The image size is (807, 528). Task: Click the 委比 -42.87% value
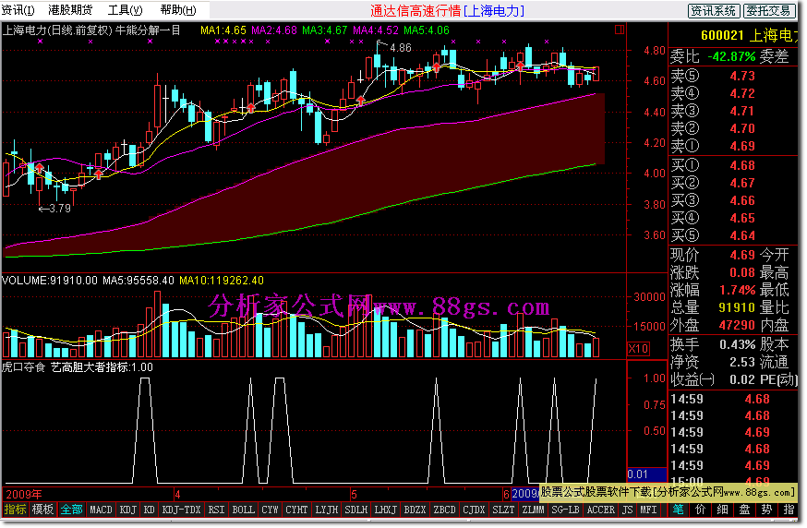731,56
